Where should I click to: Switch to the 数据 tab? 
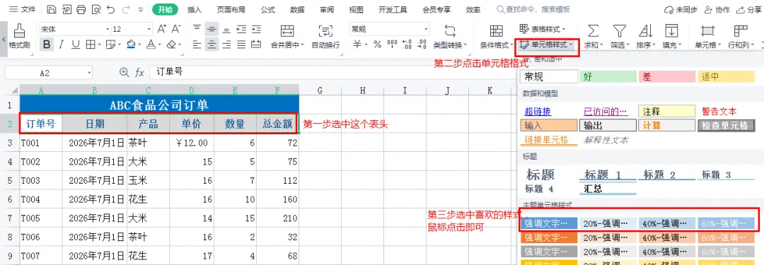(x=296, y=9)
